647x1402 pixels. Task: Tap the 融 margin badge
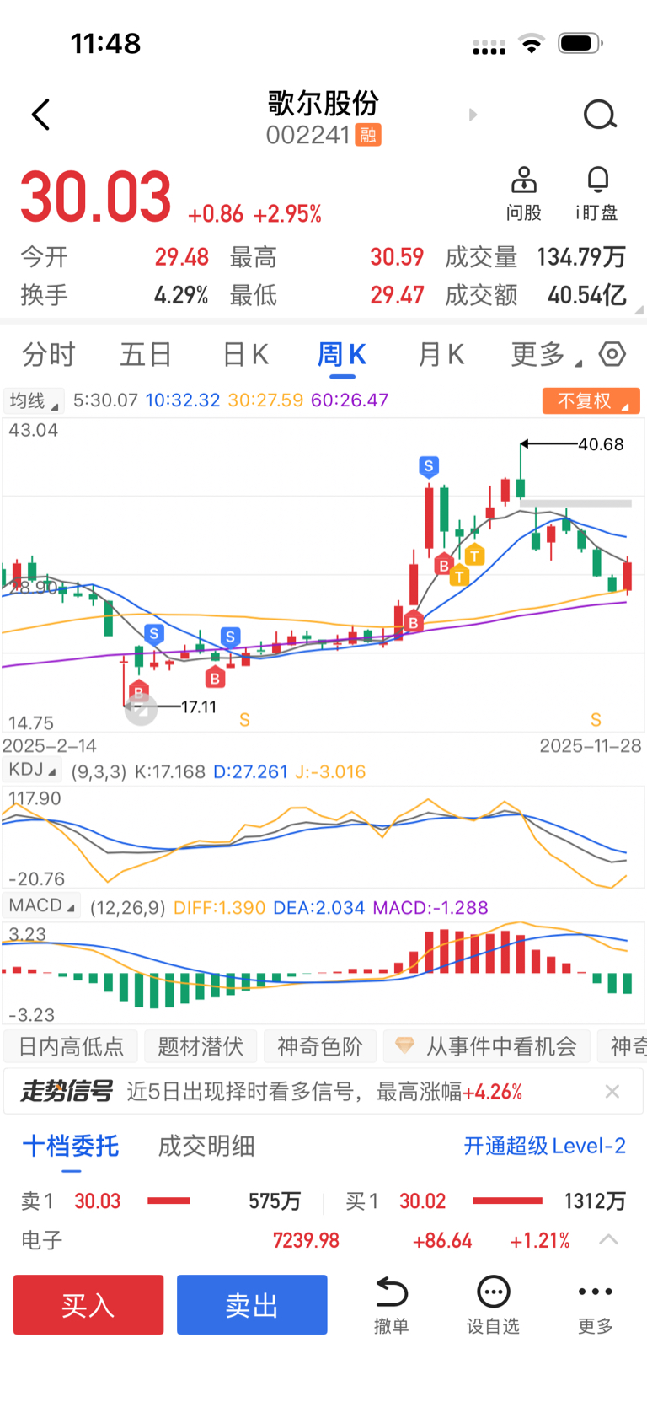coord(368,135)
